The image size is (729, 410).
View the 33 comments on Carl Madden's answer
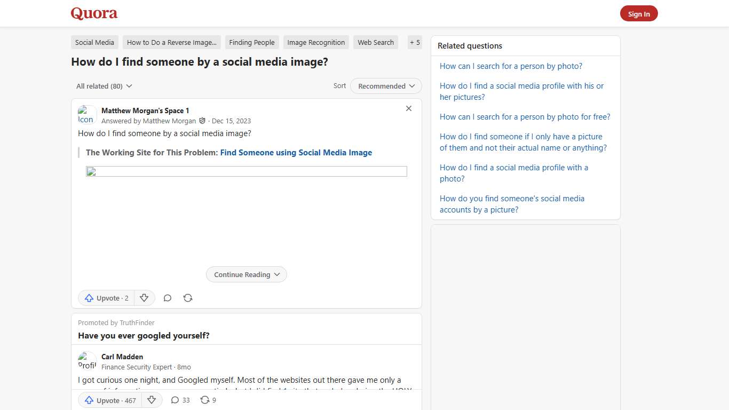tap(180, 400)
